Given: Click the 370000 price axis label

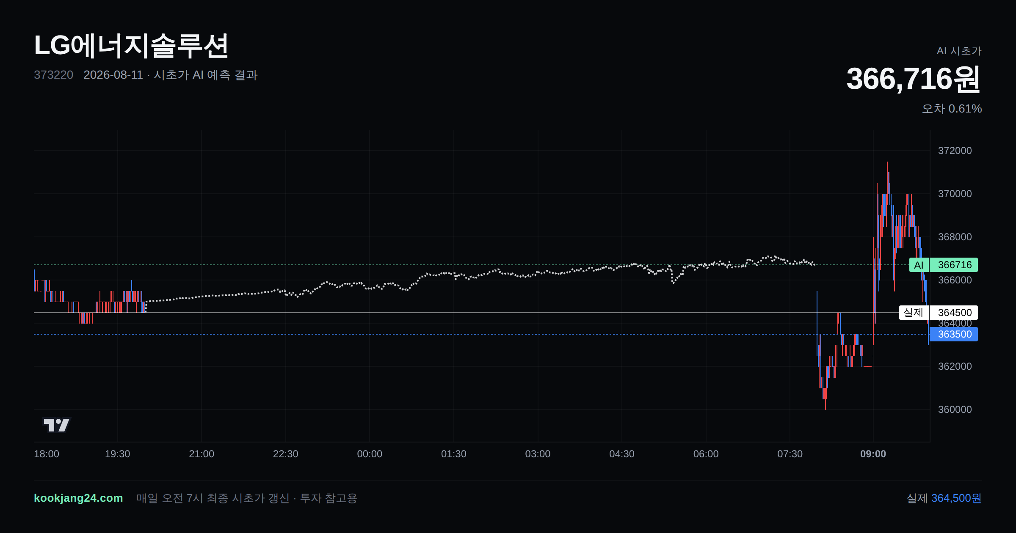Looking at the screenshot, I should [955, 194].
